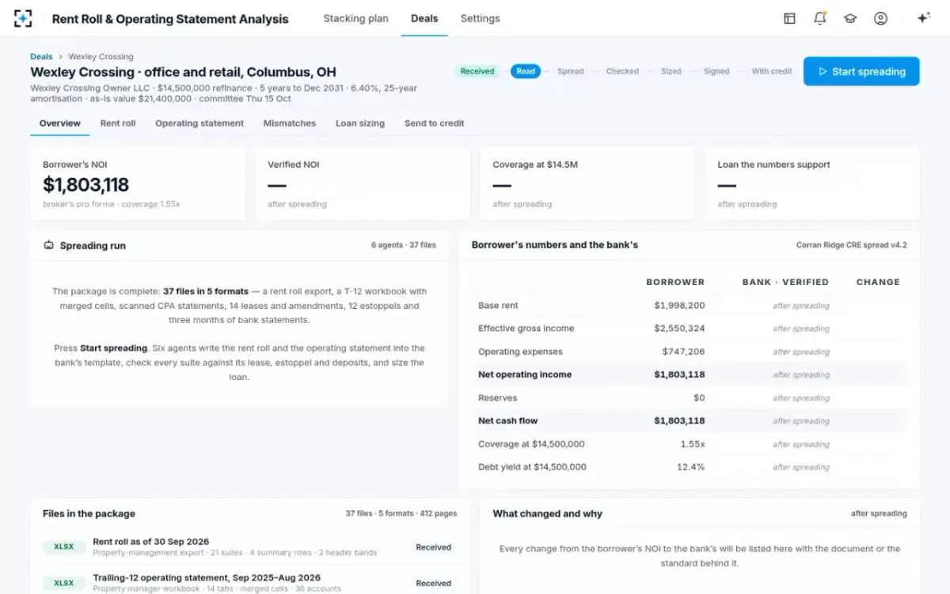The image size is (950, 594).
Task: Open the Coverage at $14.5M card
Action: (x=587, y=184)
